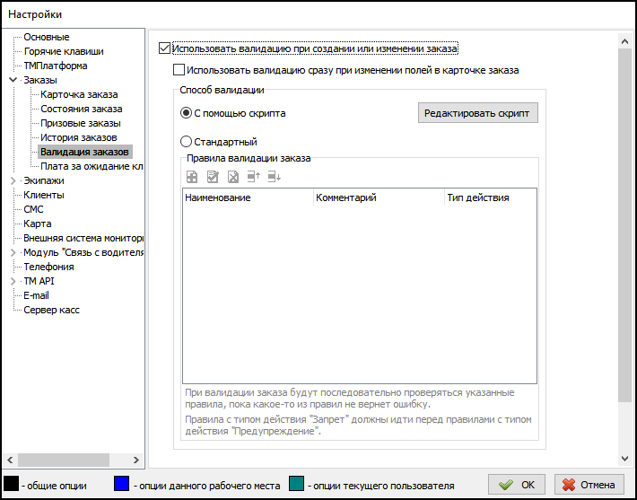Expand the TM API tree node
The height and width of the screenshot is (500, 637).
tap(13, 281)
